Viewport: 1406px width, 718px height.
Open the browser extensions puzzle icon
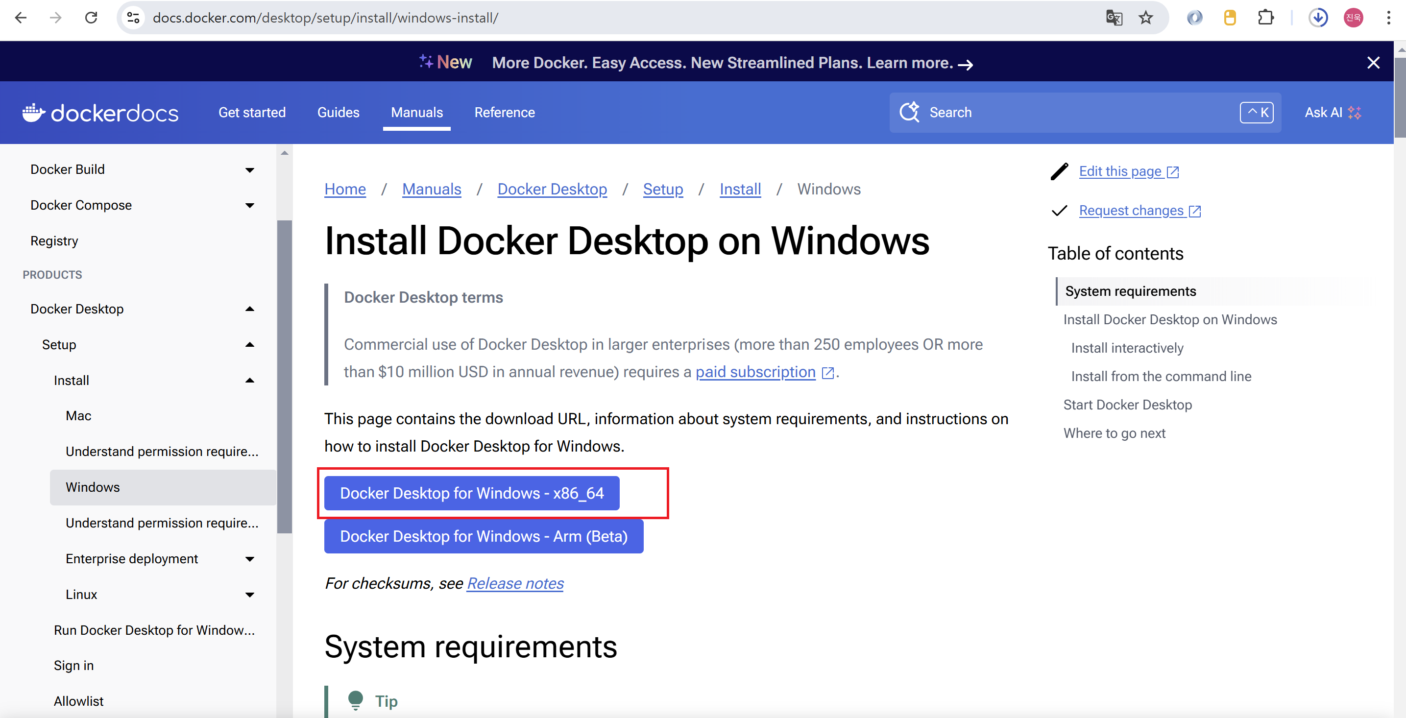point(1266,18)
